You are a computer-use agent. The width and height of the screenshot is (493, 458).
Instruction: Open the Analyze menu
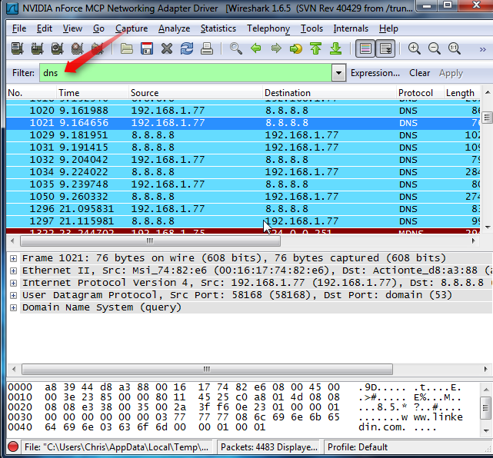tap(174, 28)
